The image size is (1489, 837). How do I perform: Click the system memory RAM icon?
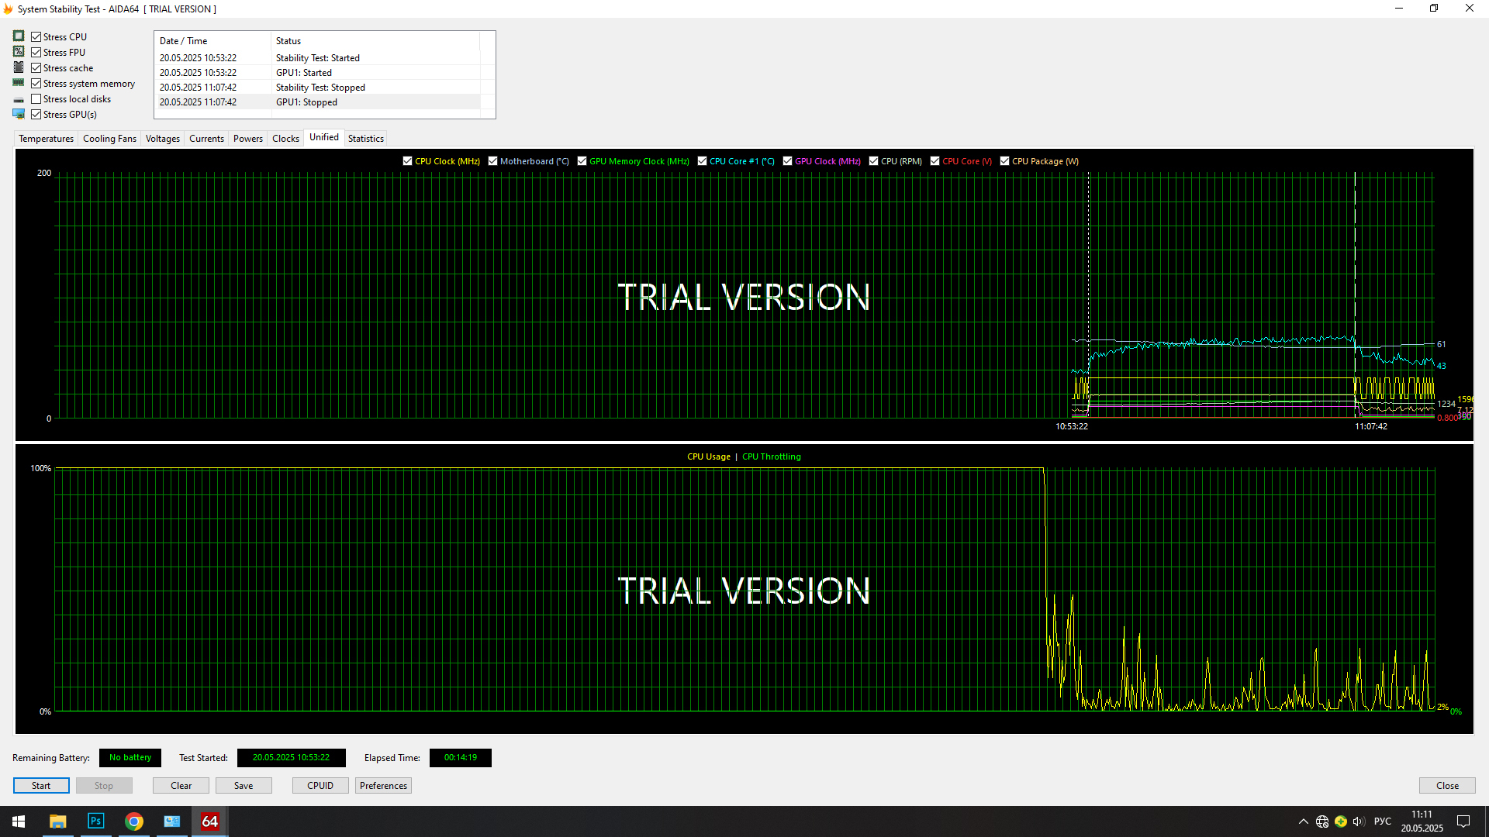[x=19, y=83]
